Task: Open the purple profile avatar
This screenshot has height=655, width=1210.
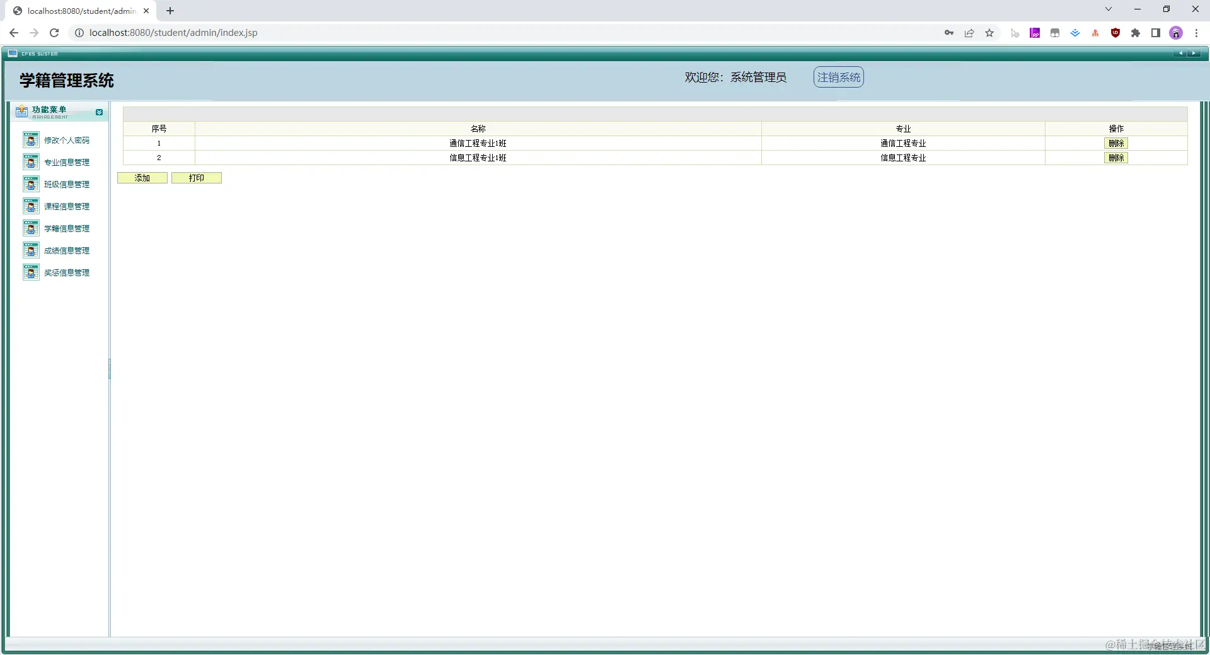Action: [x=1176, y=33]
